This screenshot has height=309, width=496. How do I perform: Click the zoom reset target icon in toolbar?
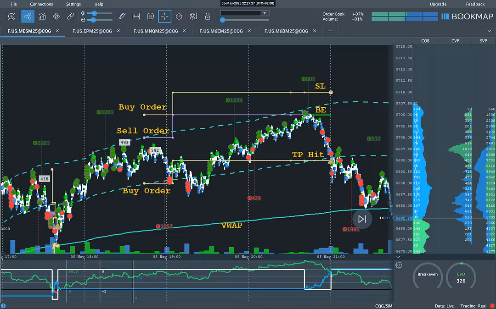coord(11,17)
